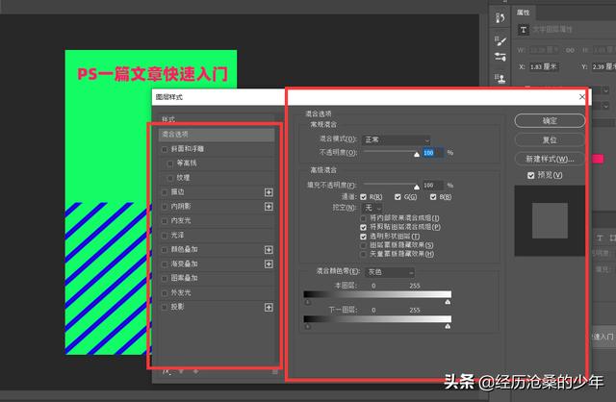The height and width of the screenshot is (402, 616).
Task: Open the 挖空 knockout dropdown
Action: point(372,208)
